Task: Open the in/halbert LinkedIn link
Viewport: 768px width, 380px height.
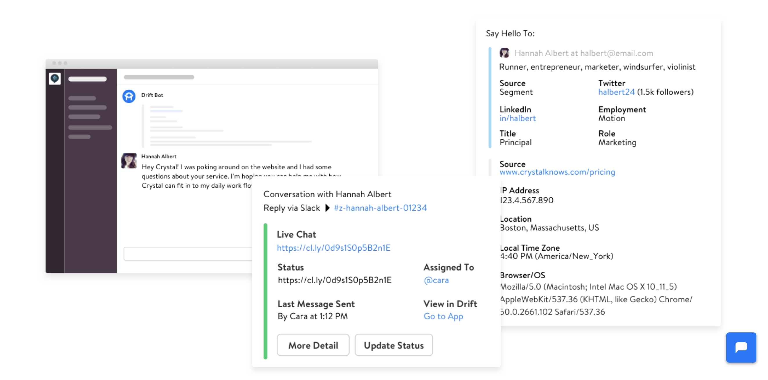Action: (x=517, y=118)
